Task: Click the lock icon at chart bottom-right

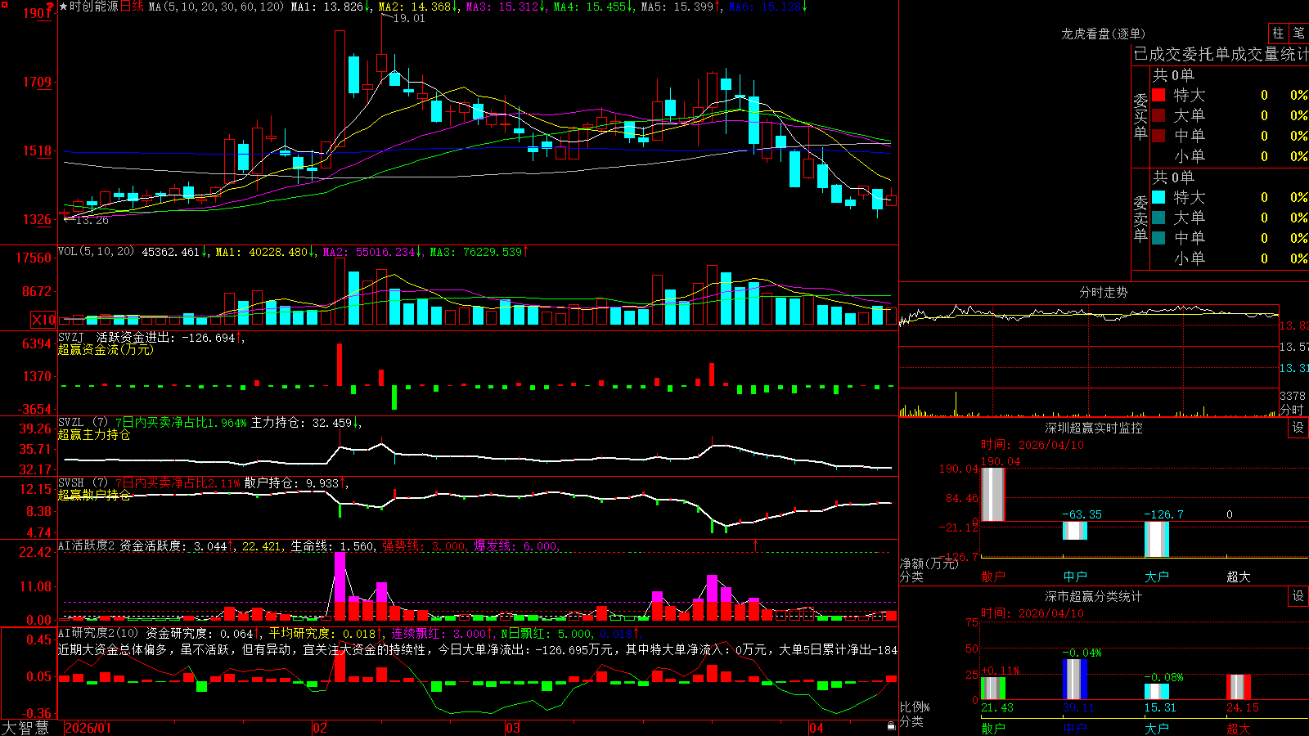Action: pos(891,726)
